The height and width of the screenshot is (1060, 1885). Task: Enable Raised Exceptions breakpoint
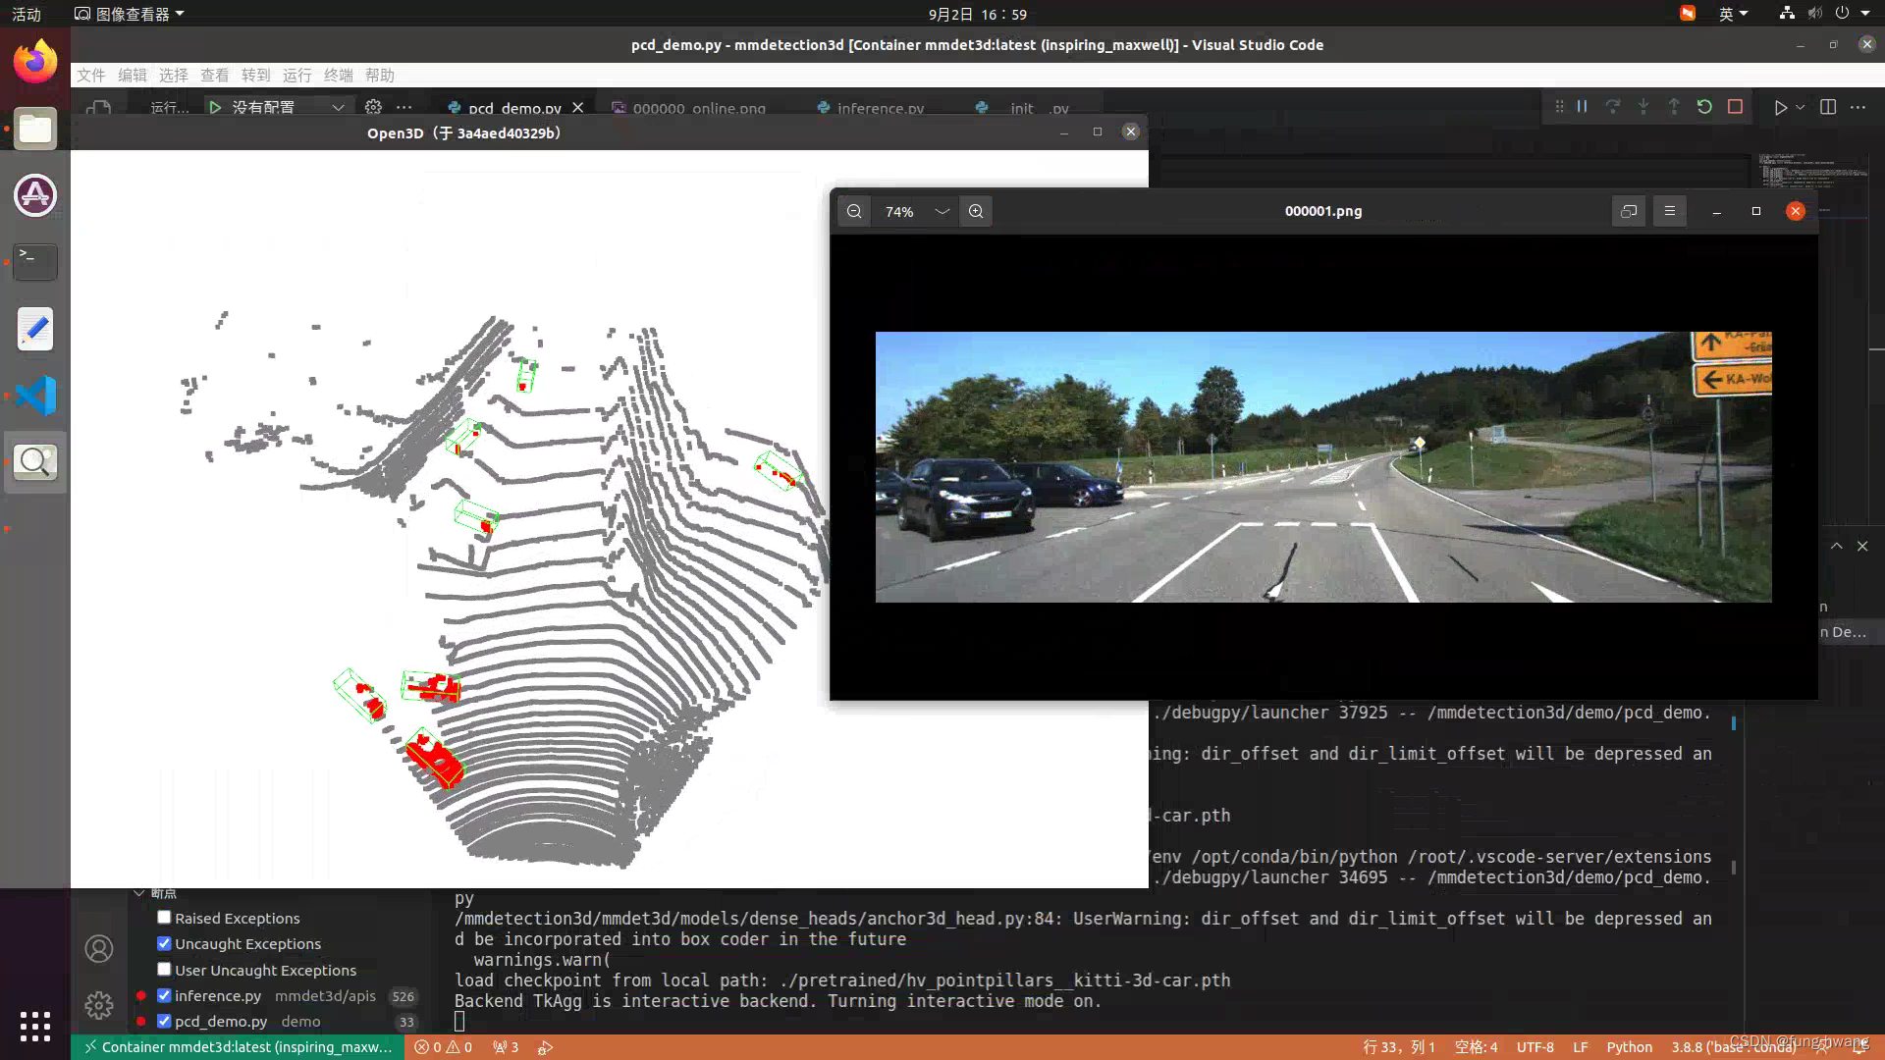[x=164, y=918]
